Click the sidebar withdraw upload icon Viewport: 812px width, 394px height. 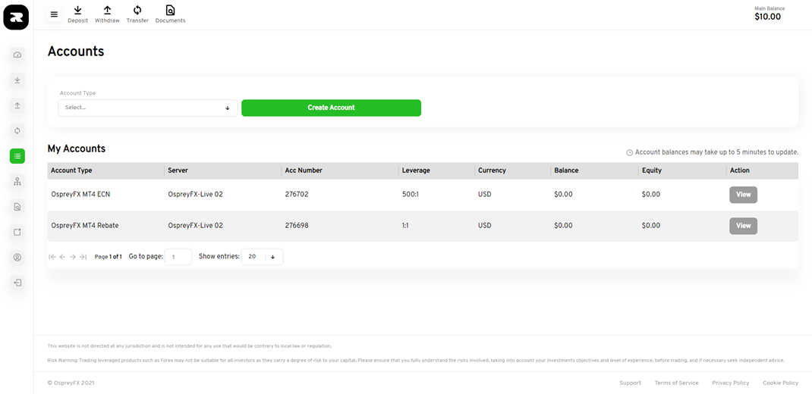coord(17,105)
